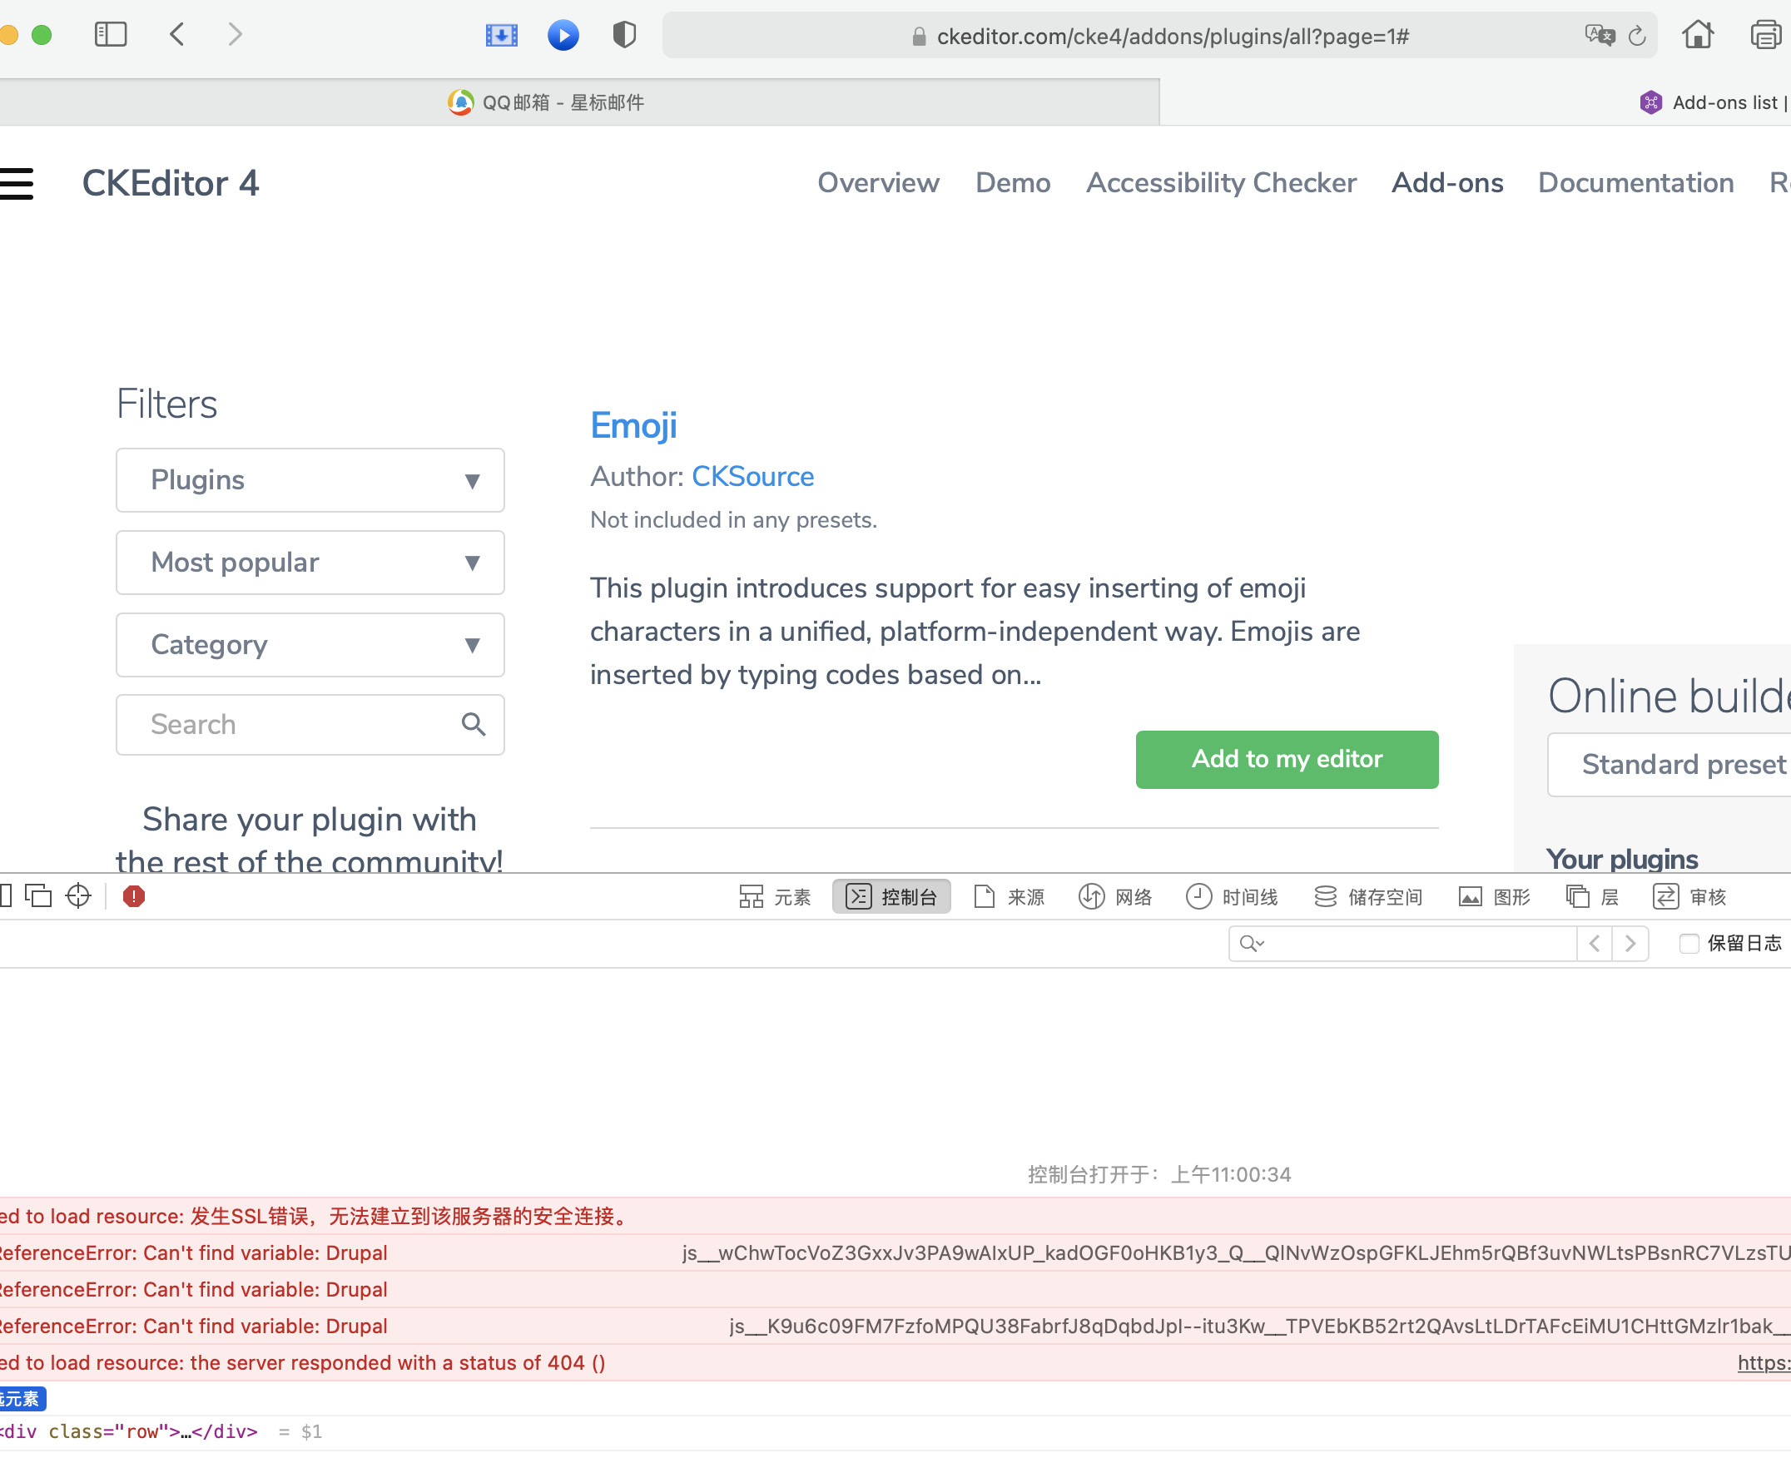Image resolution: width=1791 pixels, height=1458 pixels.
Task: Switch to the 时间线 tab
Action: tap(1232, 897)
